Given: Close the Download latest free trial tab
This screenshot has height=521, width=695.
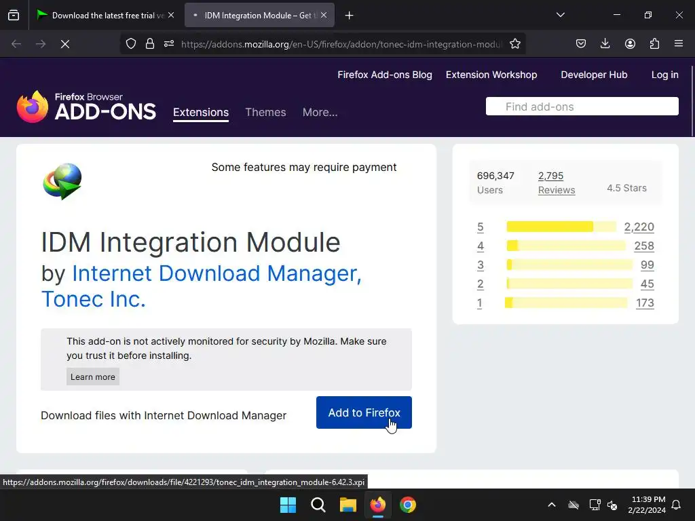Looking at the screenshot, I should [x=171, y=15].
